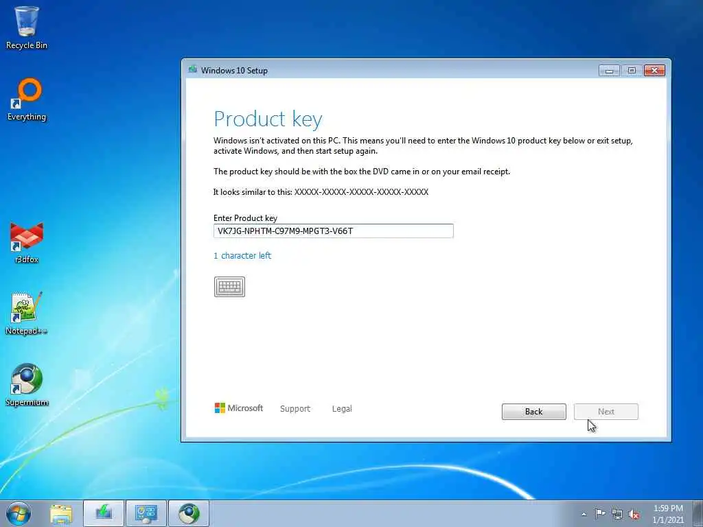
Task: Open the on-screen keyboard button
Action: click(x=229, y=287)
